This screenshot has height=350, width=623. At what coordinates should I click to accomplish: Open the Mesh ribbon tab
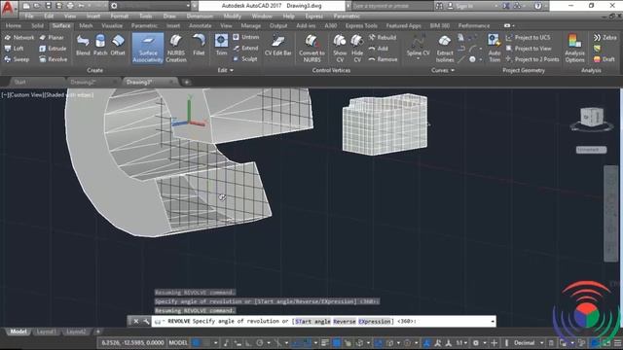pos(86,25)
